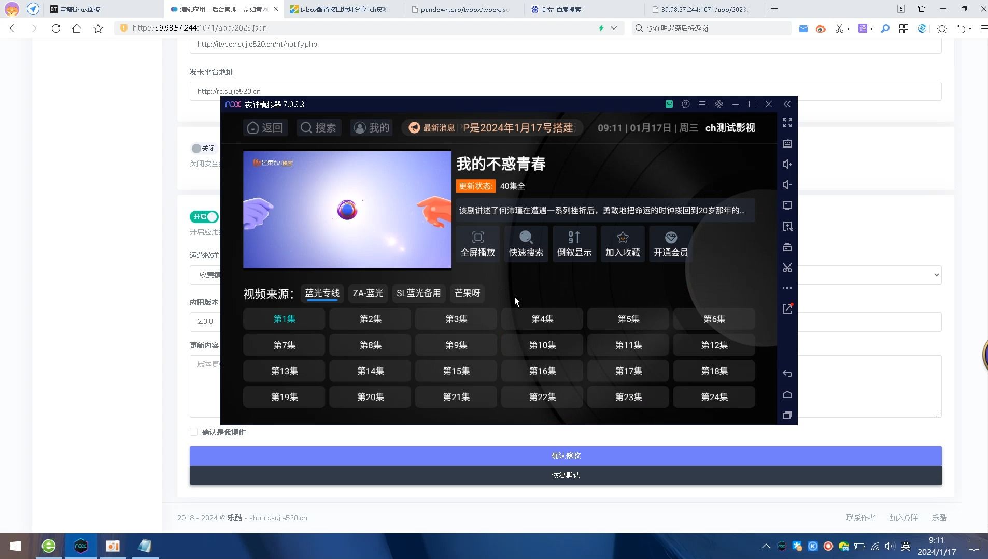Click 快速搜索 quick search button

pos(526,244)
